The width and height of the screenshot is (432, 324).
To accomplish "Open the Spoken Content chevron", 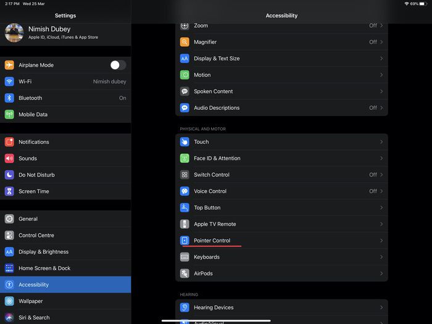I will (x=381, y=91).
